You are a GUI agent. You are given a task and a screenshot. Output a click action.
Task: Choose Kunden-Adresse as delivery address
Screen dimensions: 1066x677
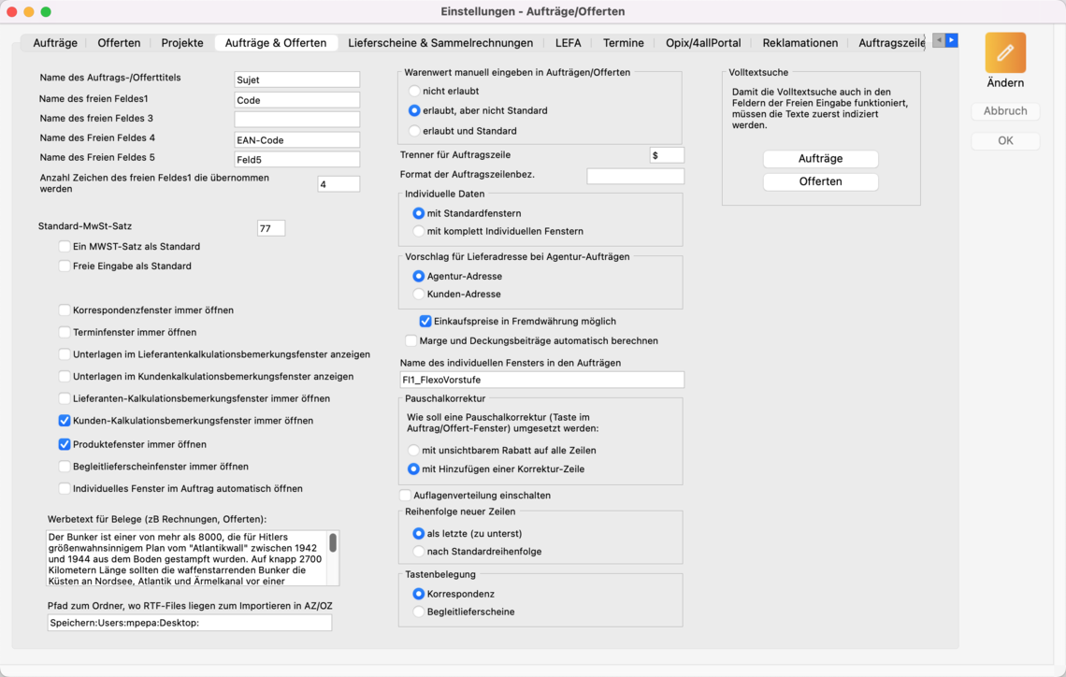tap(419, 295)
